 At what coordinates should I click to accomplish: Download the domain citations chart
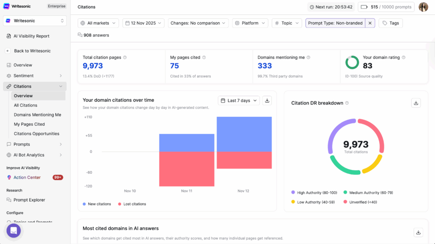pyautogui.click(x=267, y=101)
